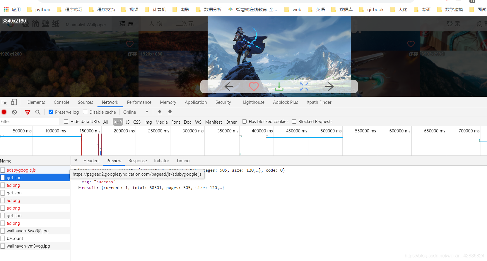The width and height of the screenshot is (487, 261).
Task: Open the Xpath Finder tab
Action: click(x=319, y=102)
